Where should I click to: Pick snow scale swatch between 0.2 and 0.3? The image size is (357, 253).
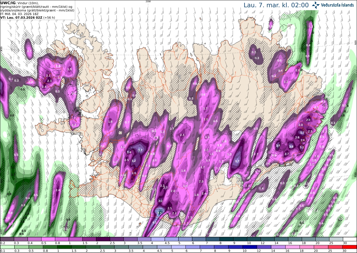click(x=7, y=239)
